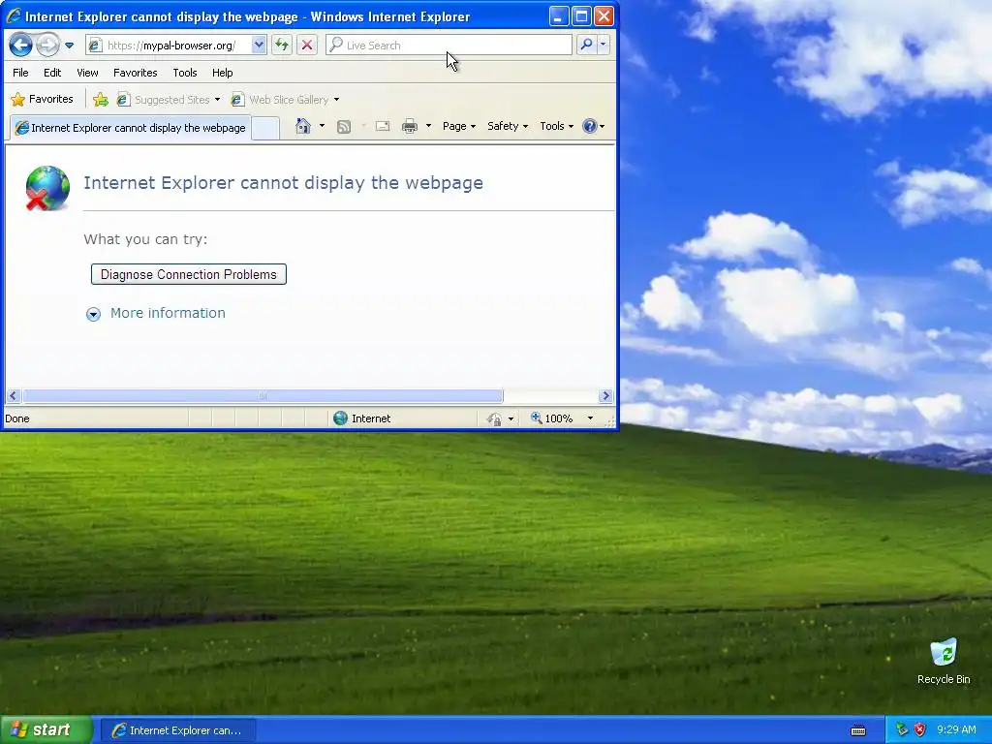Click the 100% zoom level button
This screenshot has height=744, width=992.
pyautogui.click(x=552, y=418)
